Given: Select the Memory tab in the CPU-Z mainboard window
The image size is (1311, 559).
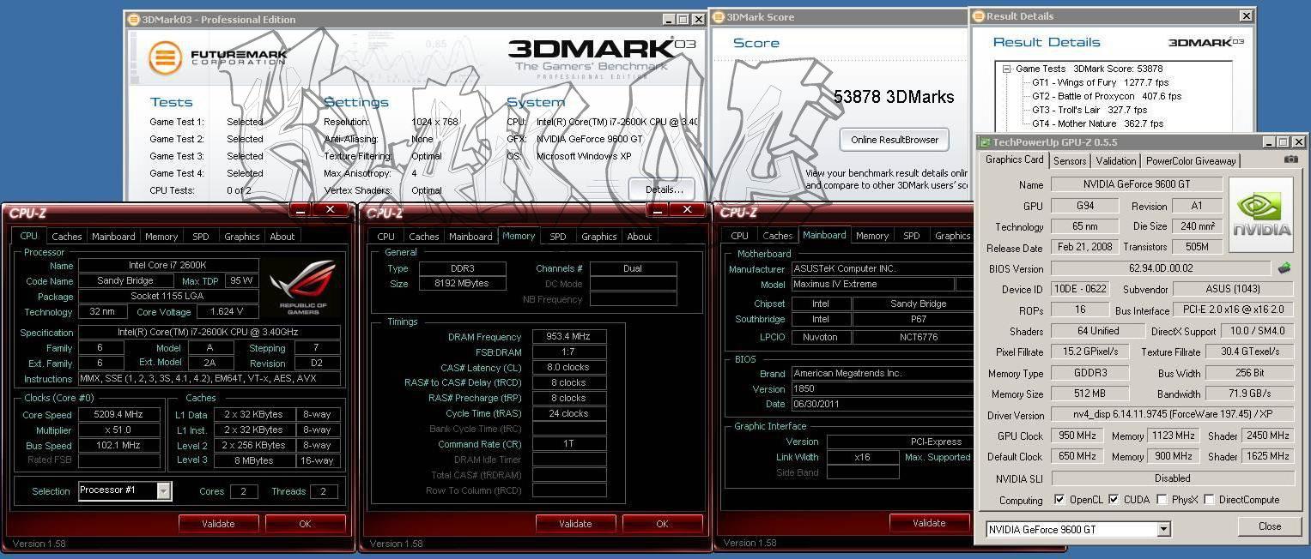Looking at the screenshot, I should click(x=872, y=236).
